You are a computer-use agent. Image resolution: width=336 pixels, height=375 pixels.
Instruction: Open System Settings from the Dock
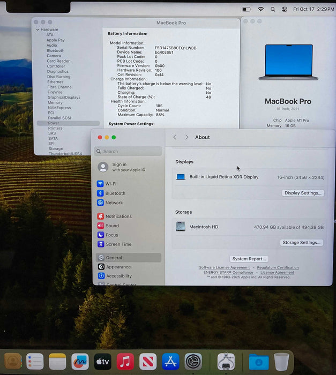click(193, 362)
